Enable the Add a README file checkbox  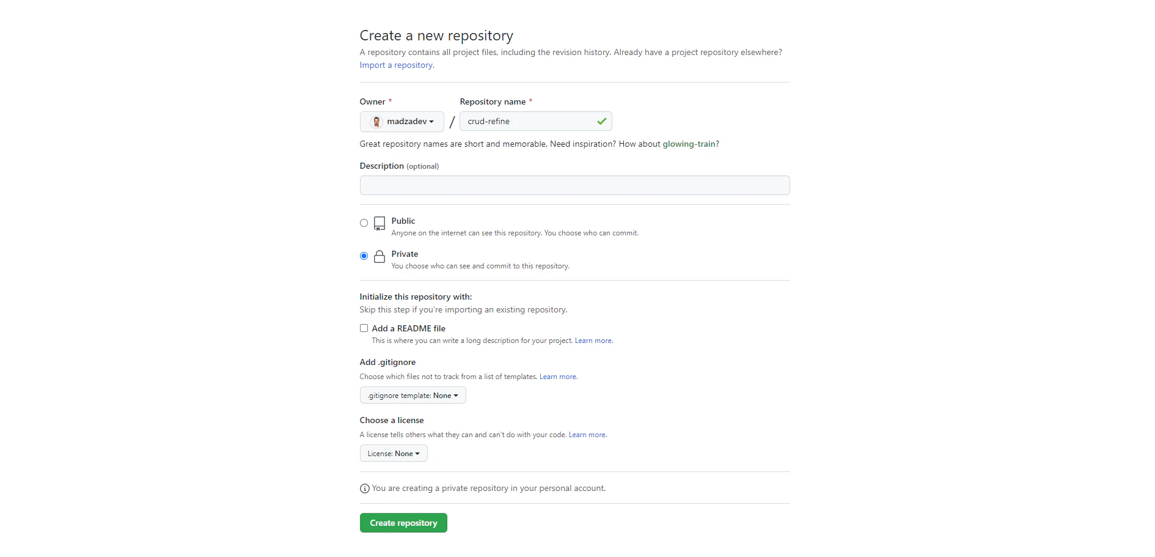coord(364,328)
